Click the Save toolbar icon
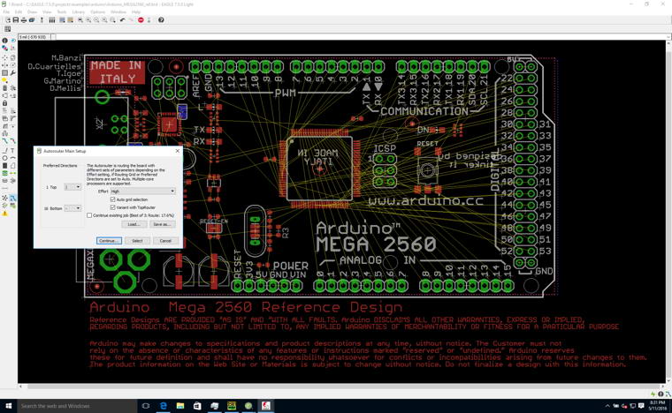The height and width of the screenshot is (413, 672). pyautogui.click(x=16, y=20)
